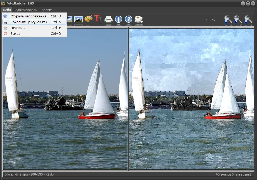
Task: Choose Открыть изображение menu entry
Action: (34, 16)
